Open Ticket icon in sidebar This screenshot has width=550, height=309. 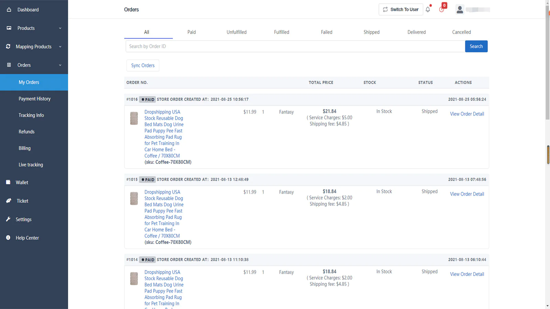pos(9,201)
